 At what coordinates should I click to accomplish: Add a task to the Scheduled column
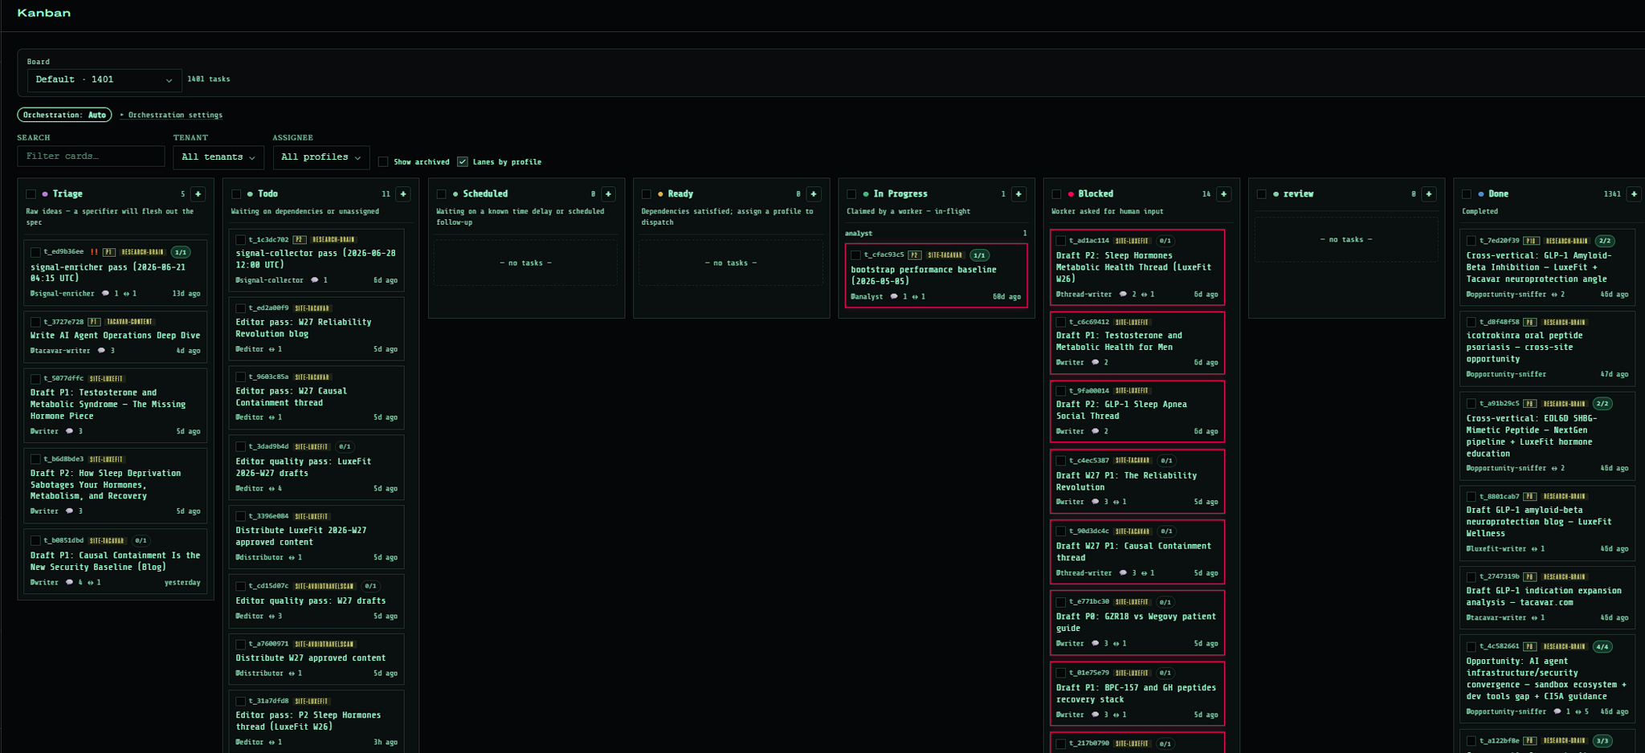[608, 194]
